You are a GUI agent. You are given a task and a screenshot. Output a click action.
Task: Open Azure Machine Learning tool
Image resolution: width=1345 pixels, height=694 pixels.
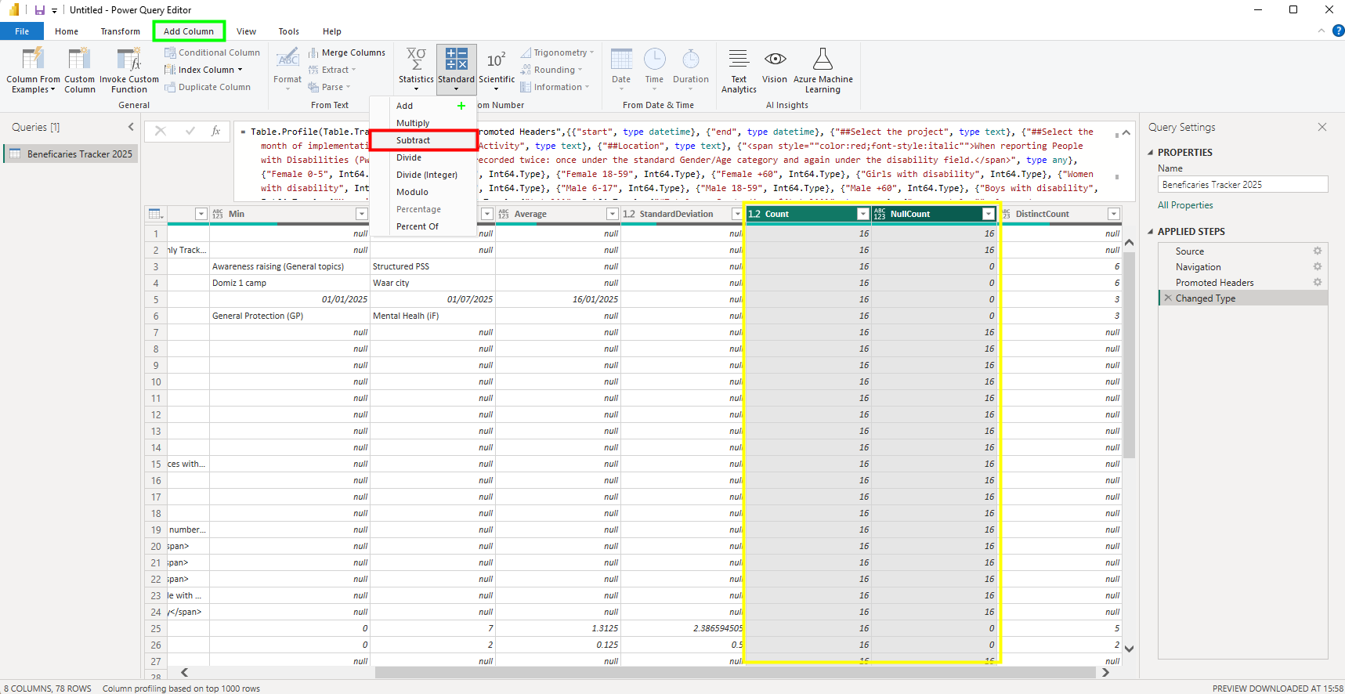pyautogui.click(x=823, y=60)
